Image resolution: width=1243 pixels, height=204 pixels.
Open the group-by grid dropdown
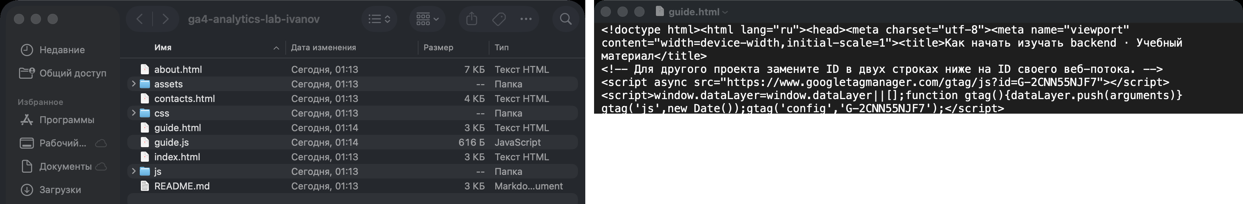pyautogui.click(x=428, y=19)
